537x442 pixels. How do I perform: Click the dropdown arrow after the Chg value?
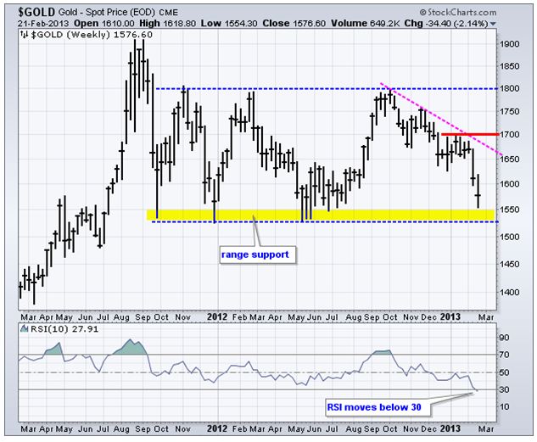[493, 24]
